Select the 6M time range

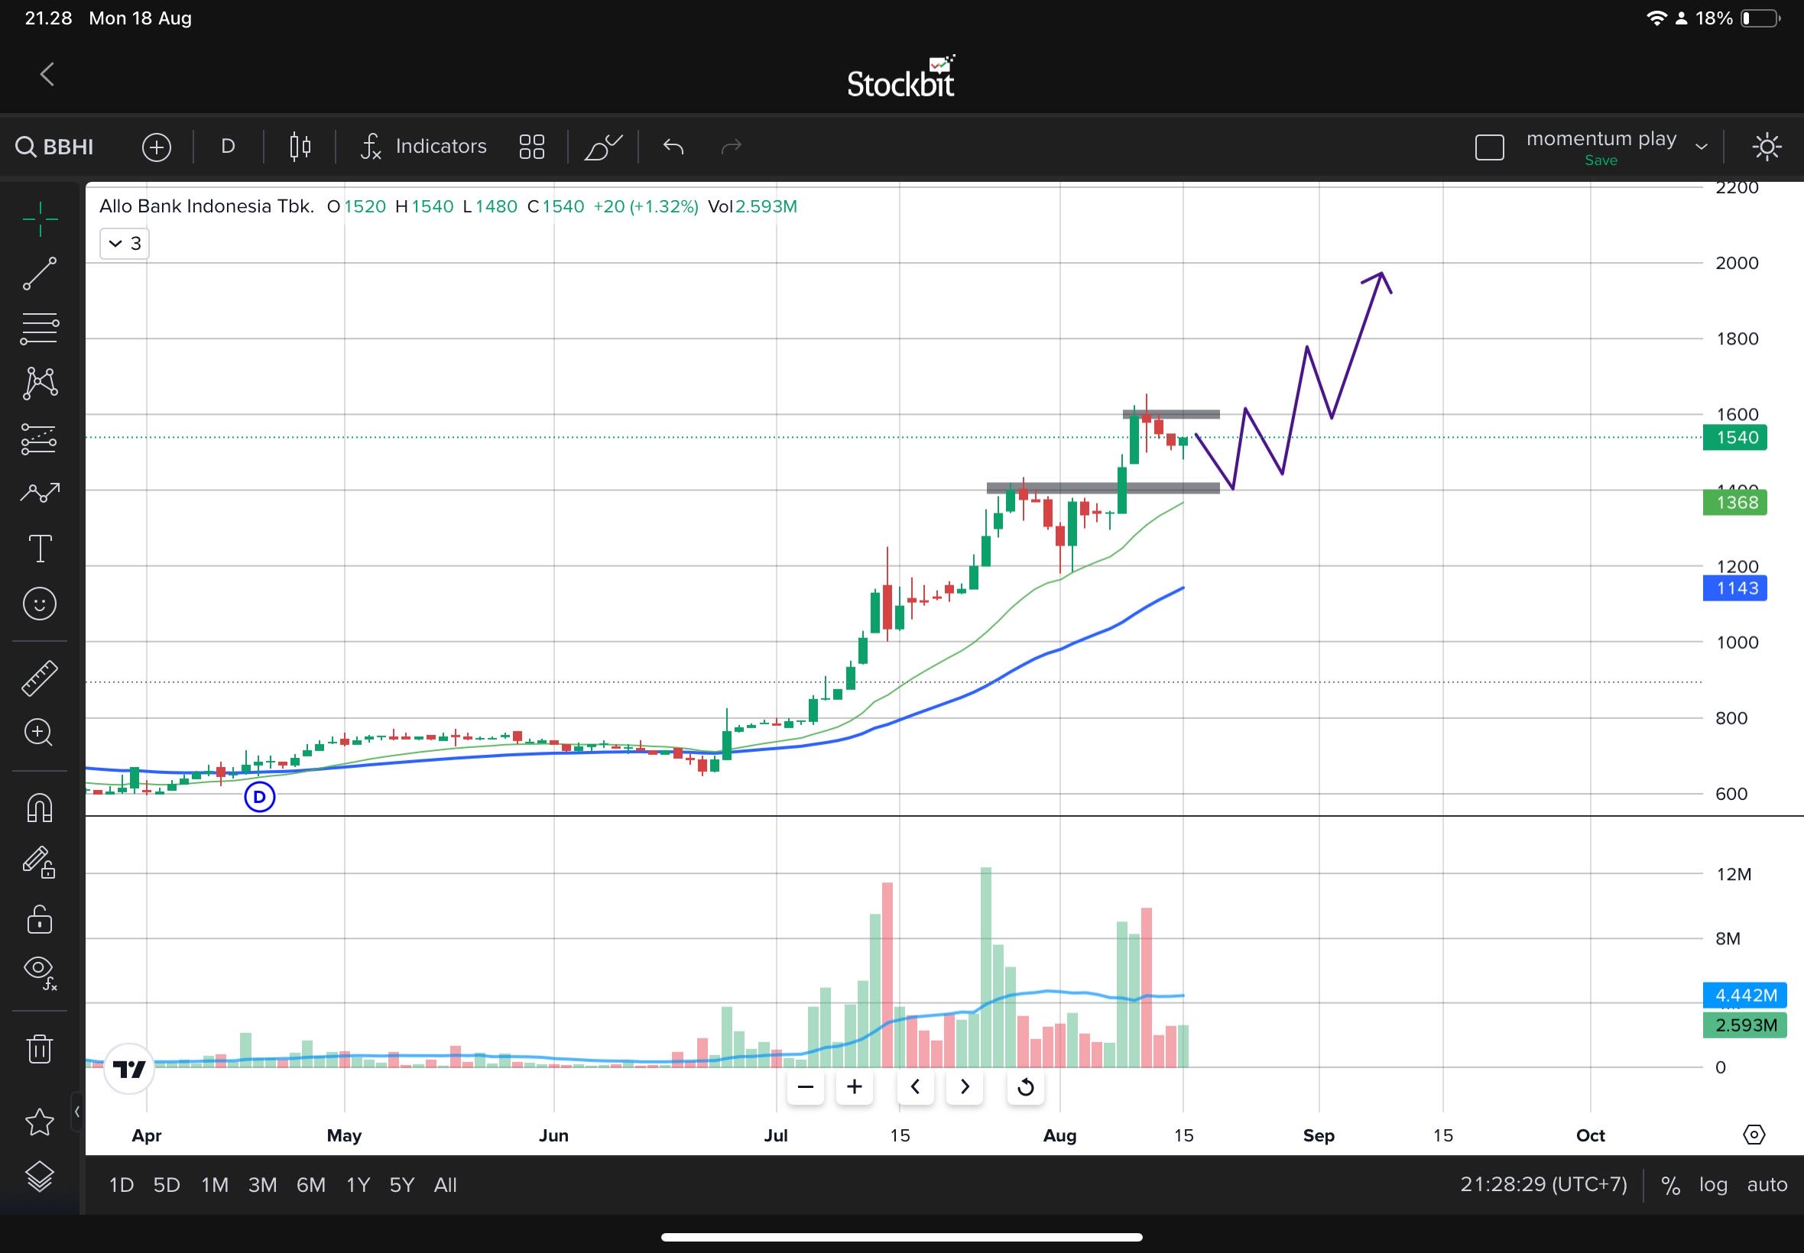point(311,1185)
